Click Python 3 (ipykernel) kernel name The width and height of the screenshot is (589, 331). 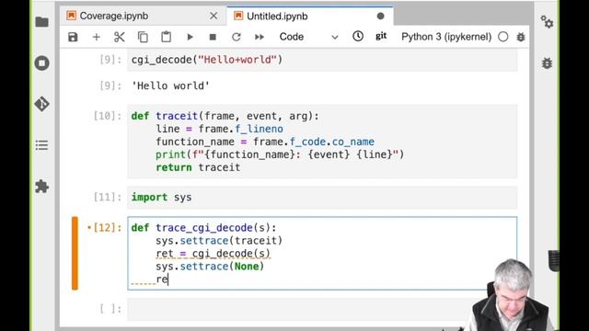446,37
